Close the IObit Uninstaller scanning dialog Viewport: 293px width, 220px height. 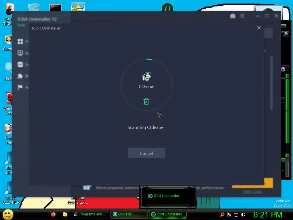(x=259, y=28)
